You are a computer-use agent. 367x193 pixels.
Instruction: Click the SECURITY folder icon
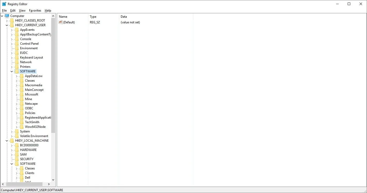tap(17, 159)
